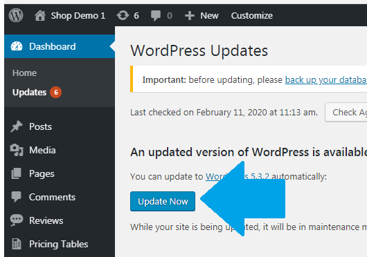Open Posts in the sidebar
This screenshot has height=257, width=367.
[40, 126]
